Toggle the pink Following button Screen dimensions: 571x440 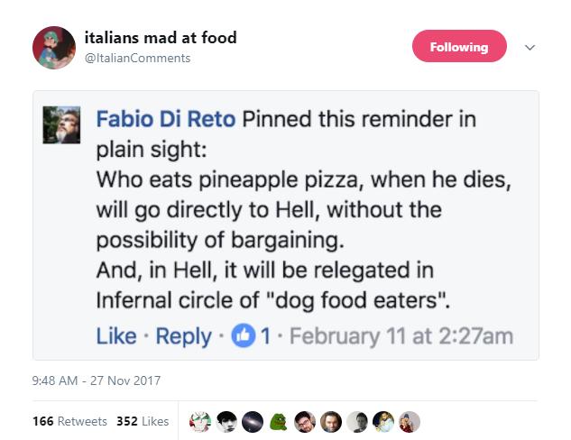[458, 47]
